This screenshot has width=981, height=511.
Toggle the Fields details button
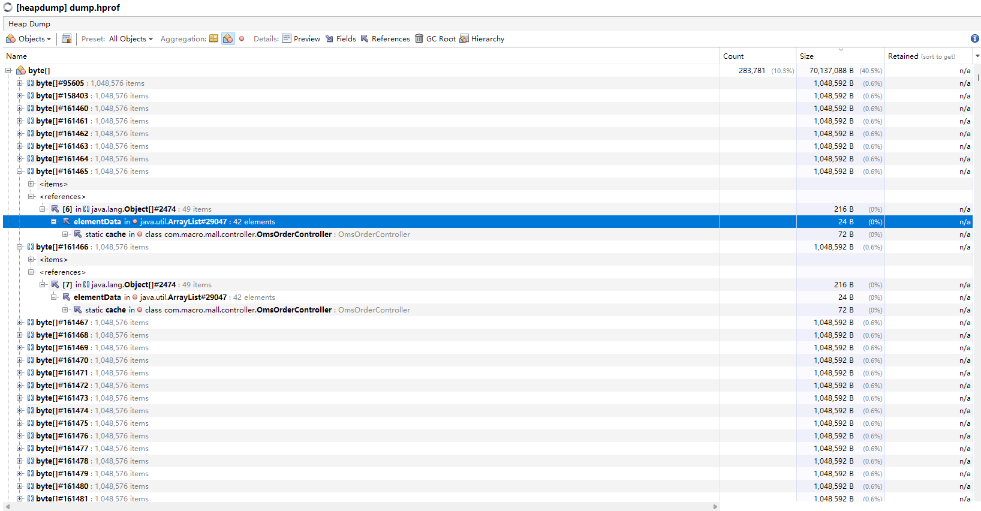click(x=341, y=38)
